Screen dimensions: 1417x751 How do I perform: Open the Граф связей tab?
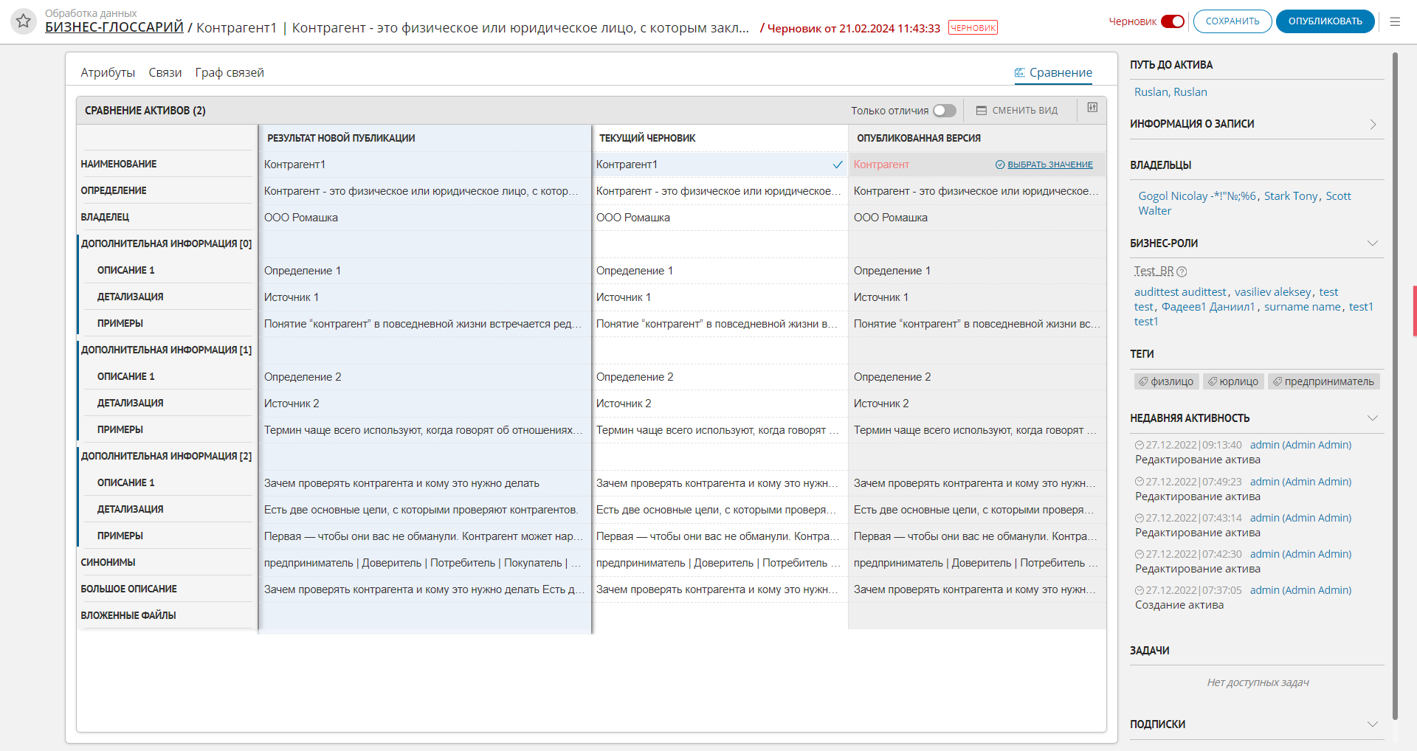[x=230, y=72]
